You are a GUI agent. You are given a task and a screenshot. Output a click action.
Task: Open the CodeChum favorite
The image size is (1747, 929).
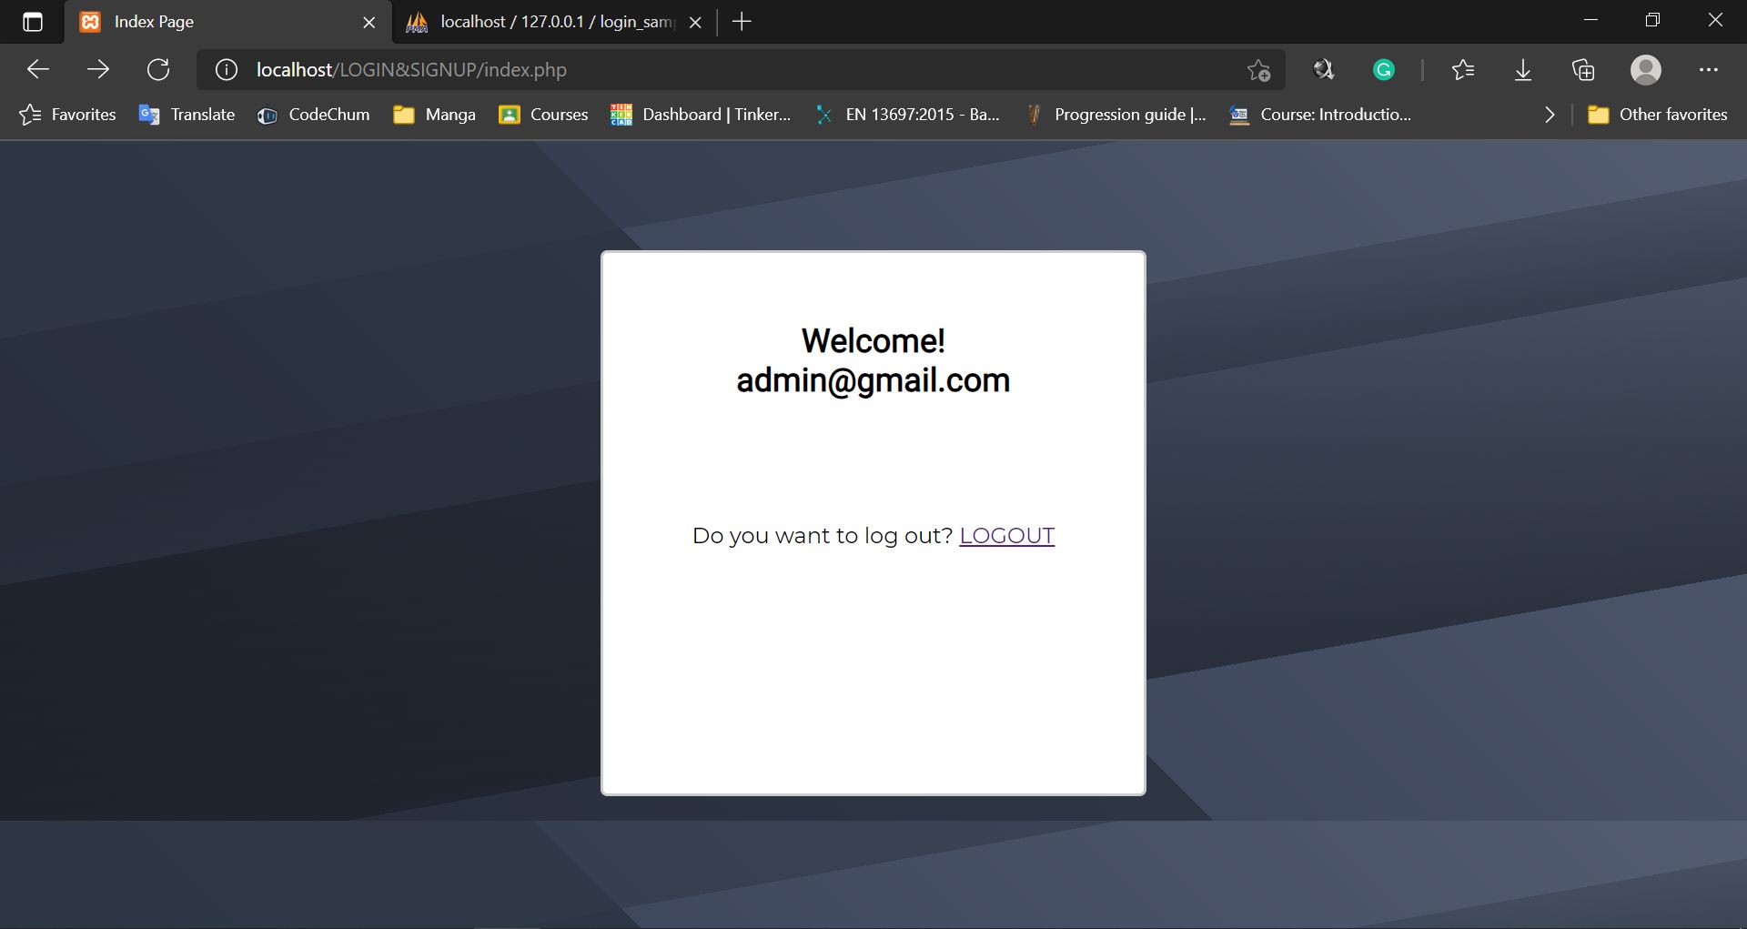click(x=313, y=115)
